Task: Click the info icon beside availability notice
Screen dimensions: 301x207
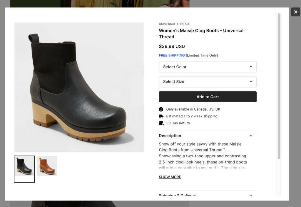Action: pos(161,109)
